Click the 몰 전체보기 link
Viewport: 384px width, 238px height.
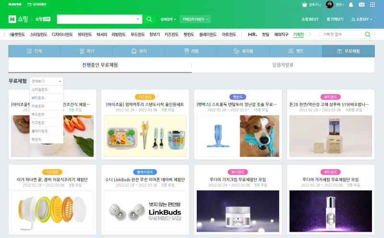tap(335, 19)
